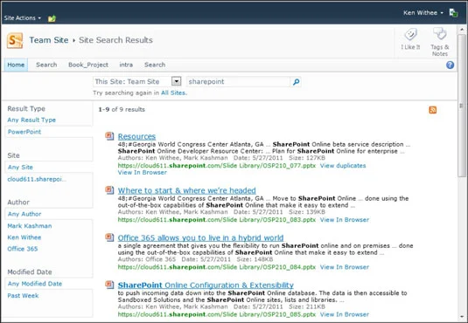This screenshot has width=468, height=323.
Task: Open the OSP210_084.pptx URL link
Action: coord(217,267)
